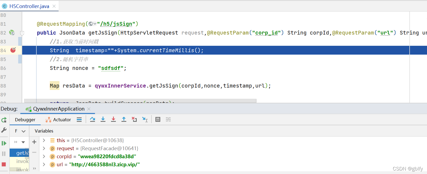Click the editor horizontal scrollbar

140,101
